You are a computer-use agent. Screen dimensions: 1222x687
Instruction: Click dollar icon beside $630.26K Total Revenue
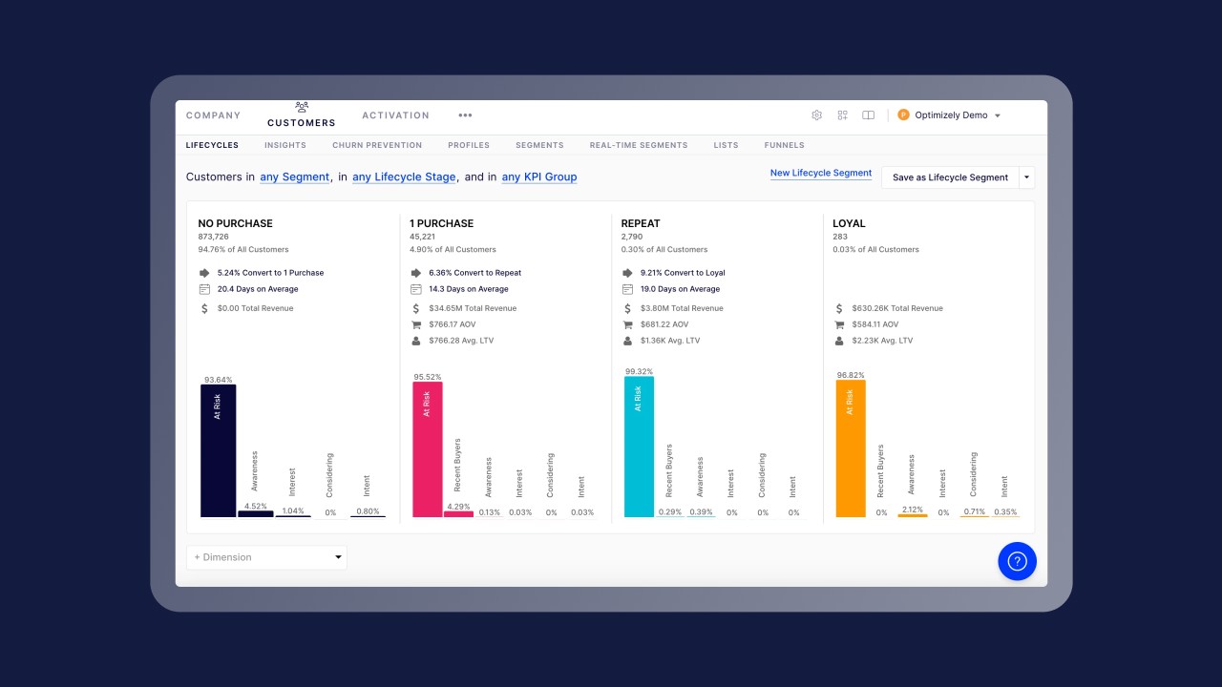pos(839,308)
